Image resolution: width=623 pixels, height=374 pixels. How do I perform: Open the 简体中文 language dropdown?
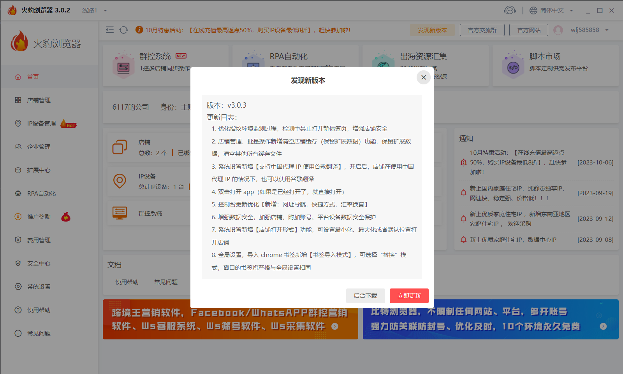(556, 10)
